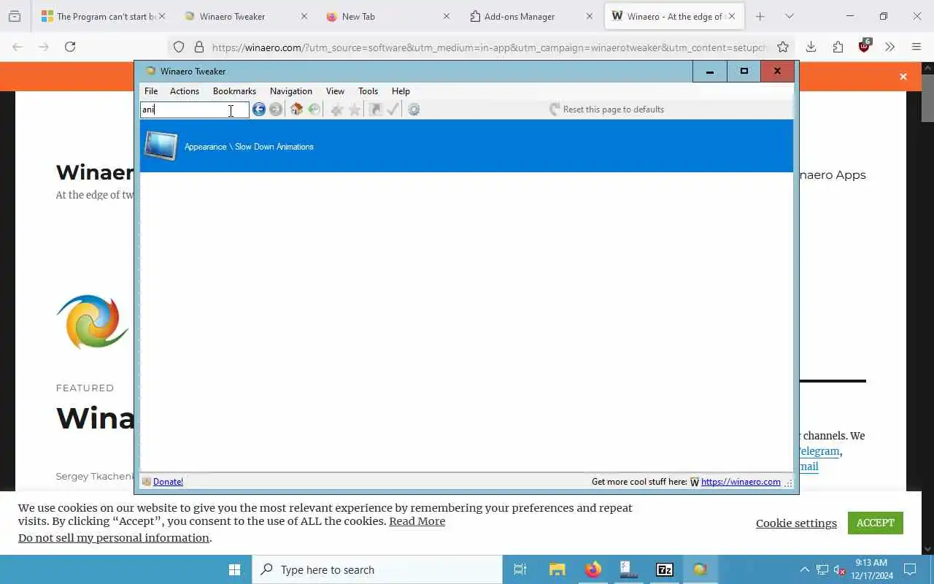Click Read More cookie link

(417, 521)
